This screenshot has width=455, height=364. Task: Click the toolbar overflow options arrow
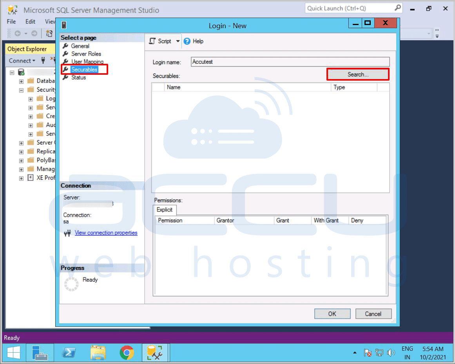(x=437, y=34)
